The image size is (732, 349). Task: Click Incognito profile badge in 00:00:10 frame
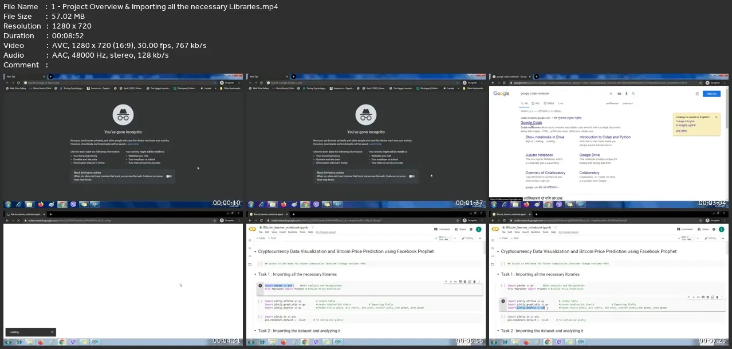(x=229, y=83)
